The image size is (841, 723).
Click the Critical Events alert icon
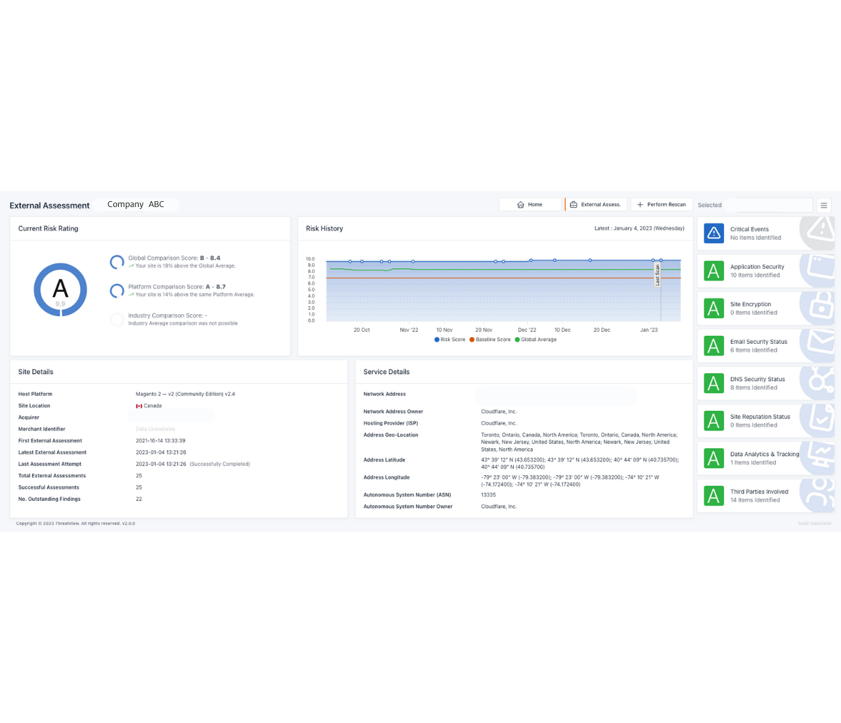click(714, 233)
